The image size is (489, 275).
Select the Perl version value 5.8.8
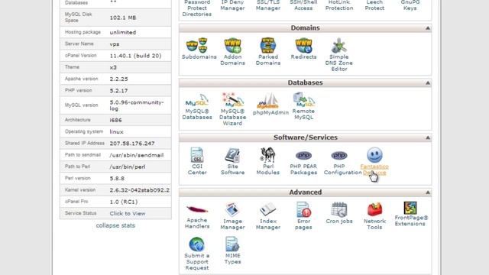(x=117, y=178)
